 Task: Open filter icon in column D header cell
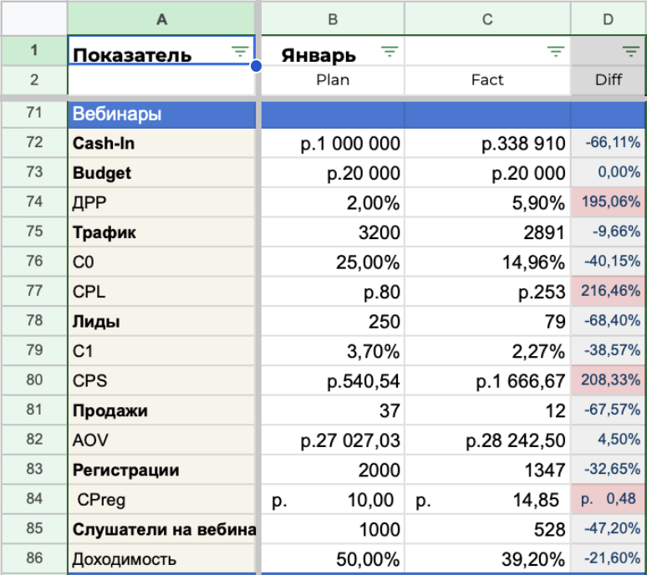(x=630, y=52)
